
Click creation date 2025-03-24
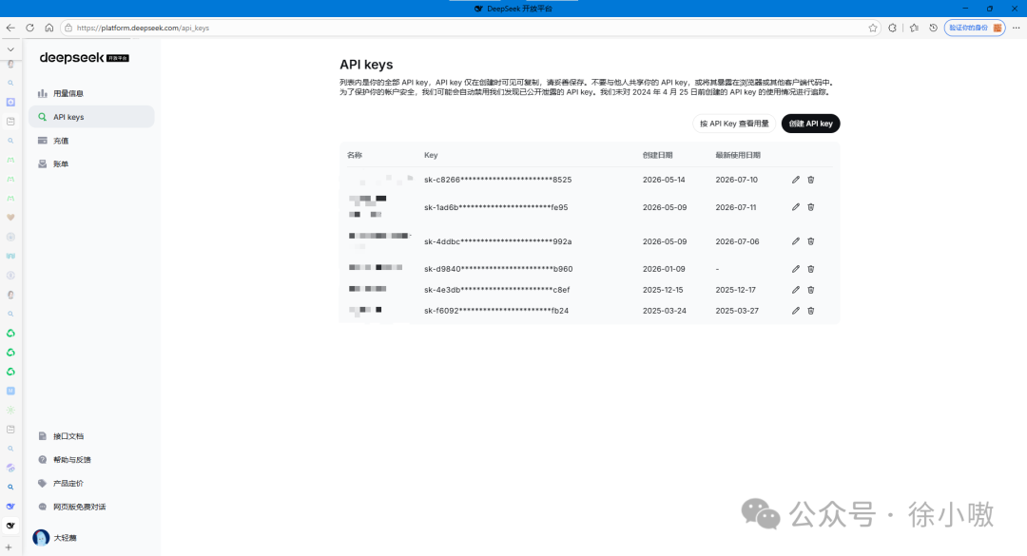coord(664,311)
